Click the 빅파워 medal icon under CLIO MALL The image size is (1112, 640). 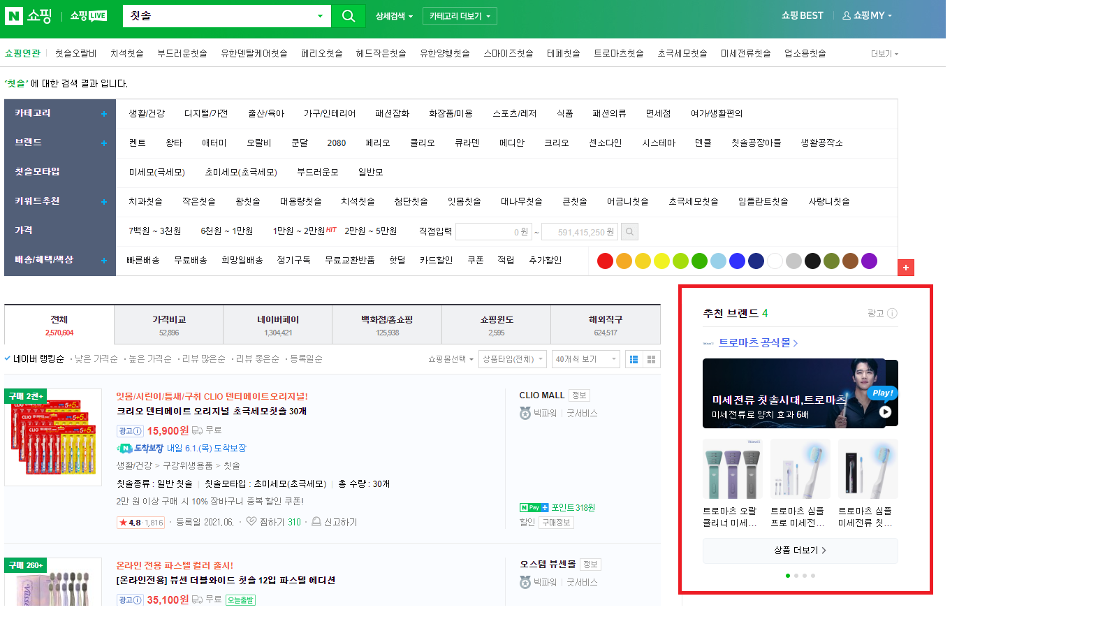525,413
